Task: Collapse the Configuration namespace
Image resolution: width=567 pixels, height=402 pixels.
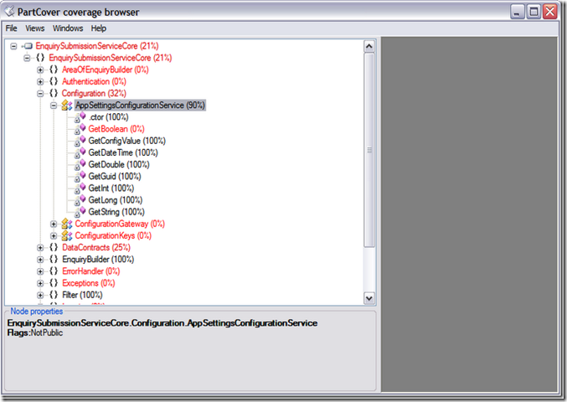Action: coord(40,94)
